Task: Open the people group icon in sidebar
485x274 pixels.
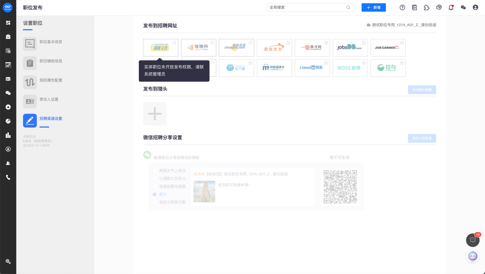Action: coord(8,163)
